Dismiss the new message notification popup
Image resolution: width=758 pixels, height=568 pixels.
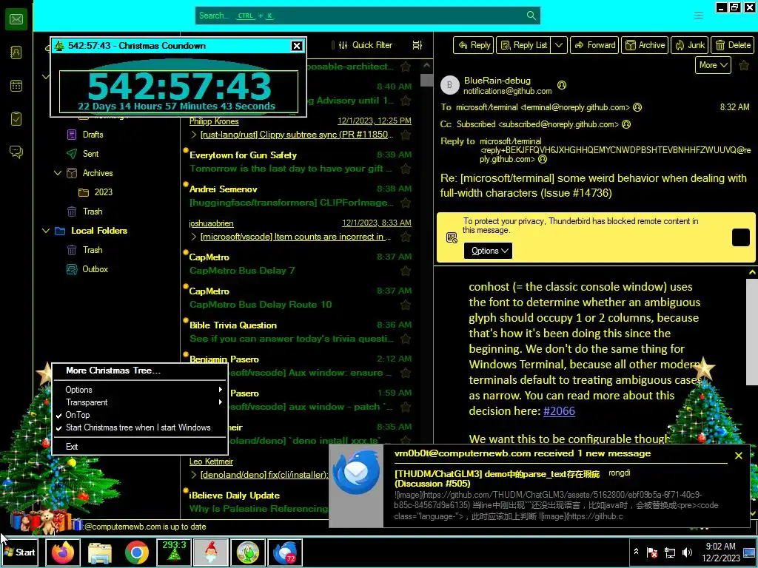point(739,456)
